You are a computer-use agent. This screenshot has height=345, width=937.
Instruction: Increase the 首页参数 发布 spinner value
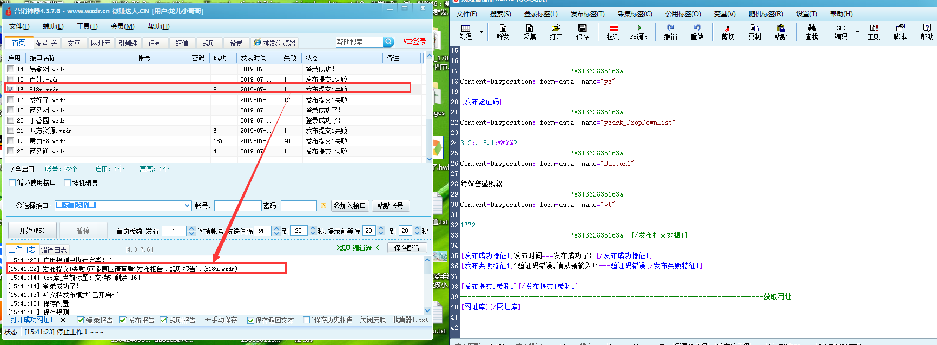click(x=191, y=228)
